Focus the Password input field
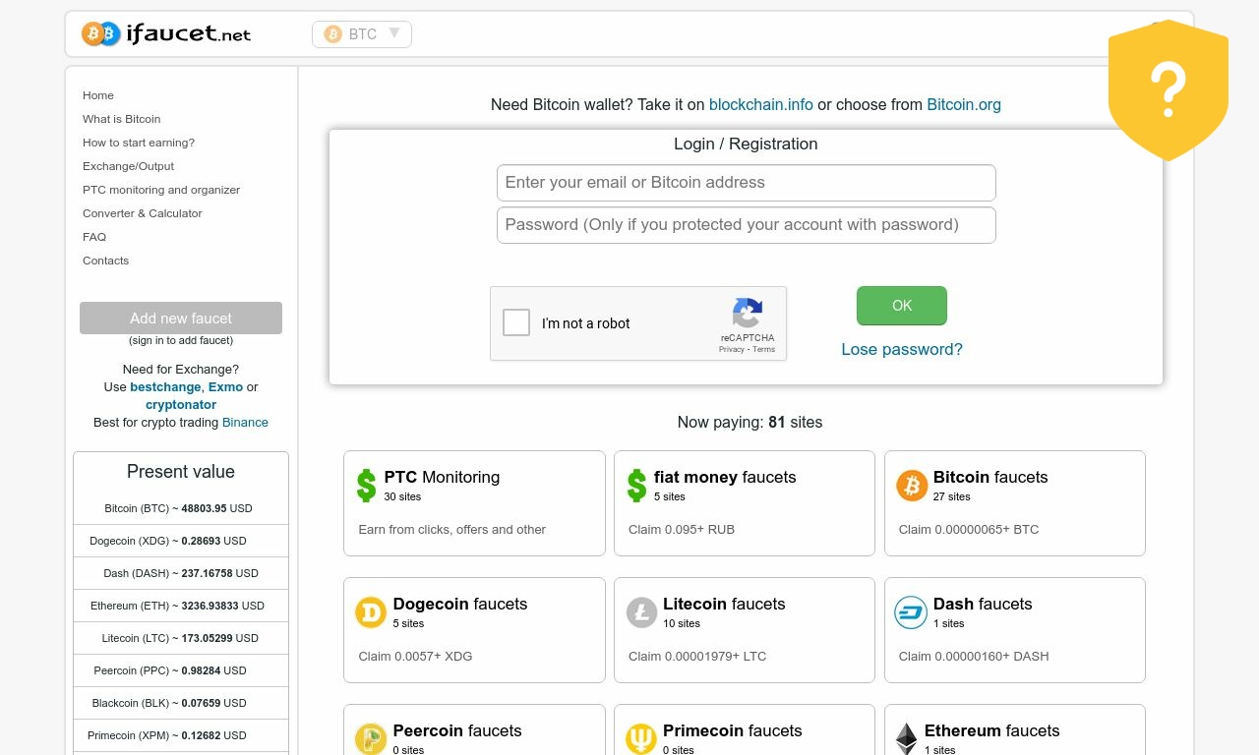Screen dimensions: 1259x755 tap(747, 225)
